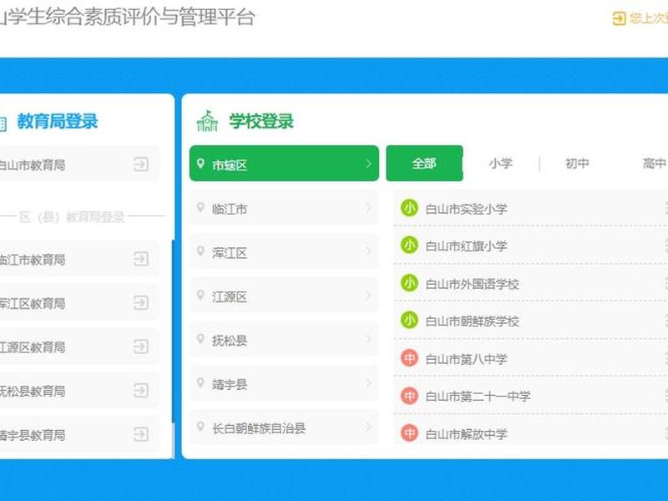Select school 白山市外国语学校
Image resolution: width=668 pixels, height=501 pixels.
(x=531, y=283)
